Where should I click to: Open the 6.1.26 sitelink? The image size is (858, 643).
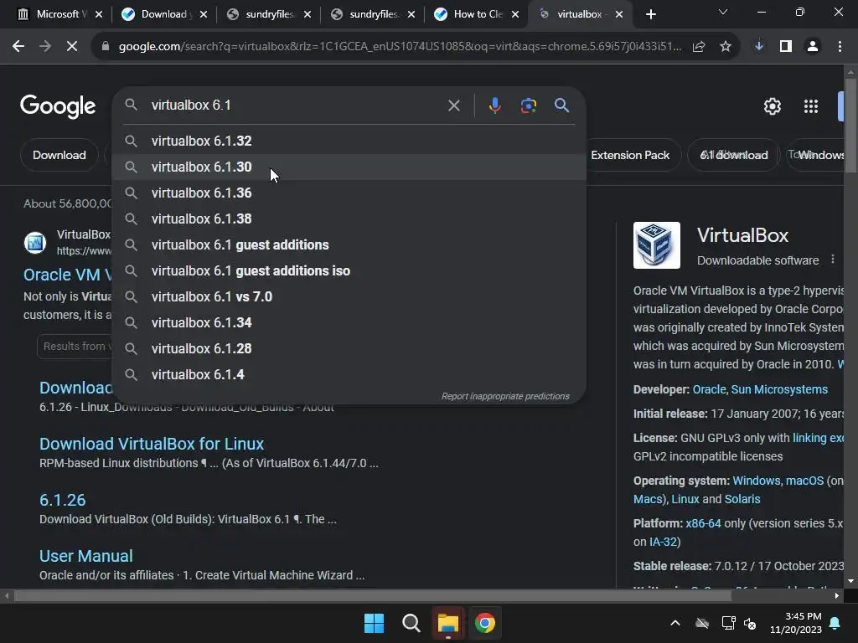[x=62, y=501]
